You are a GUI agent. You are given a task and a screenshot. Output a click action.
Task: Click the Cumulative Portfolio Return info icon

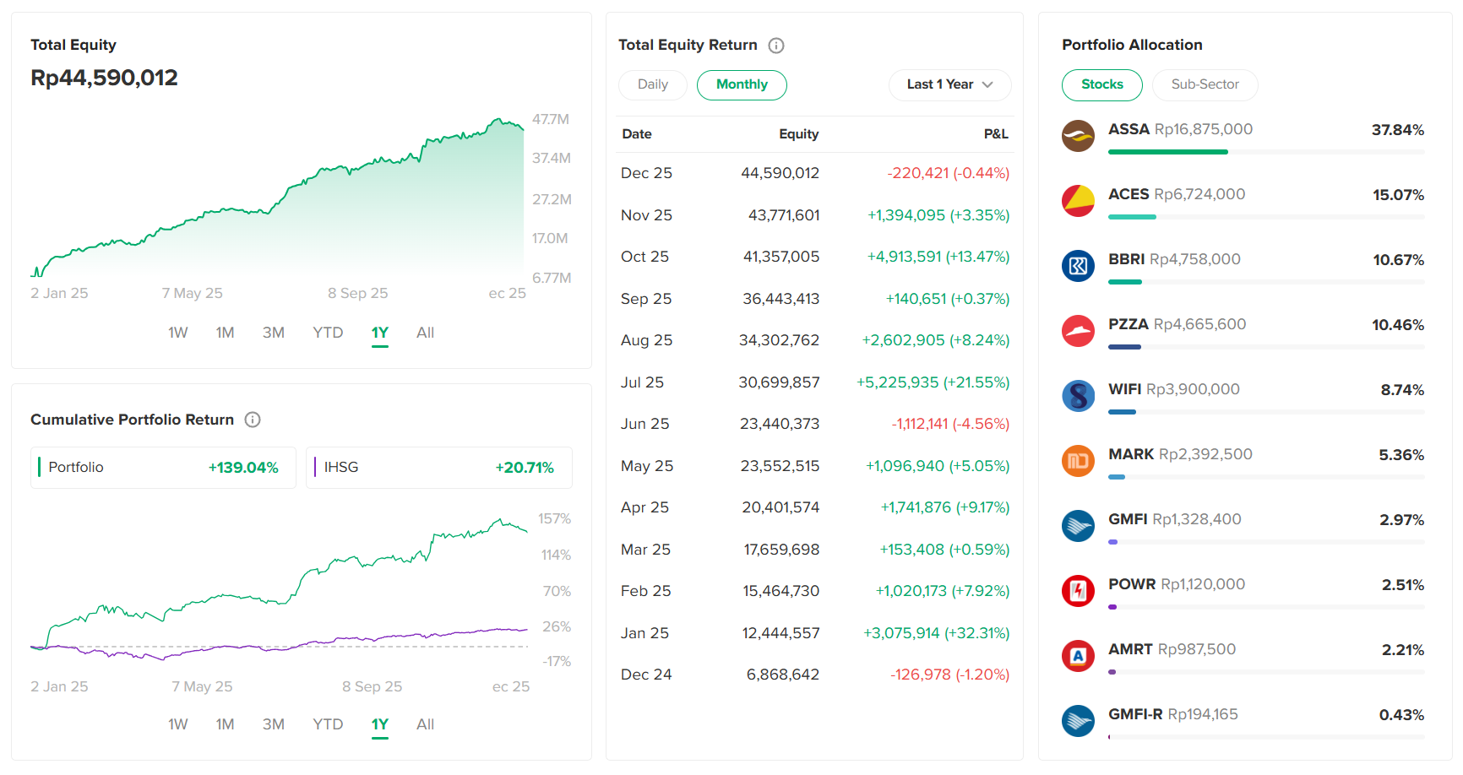click(x=253, y=420)
